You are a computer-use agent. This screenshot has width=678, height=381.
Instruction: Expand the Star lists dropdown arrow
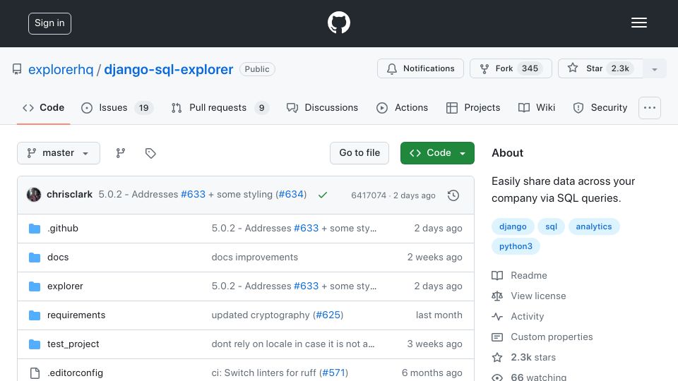point(655,68)
